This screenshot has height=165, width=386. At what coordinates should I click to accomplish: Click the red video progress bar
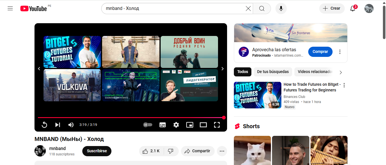pyautogui.click(x=131, y=117)
